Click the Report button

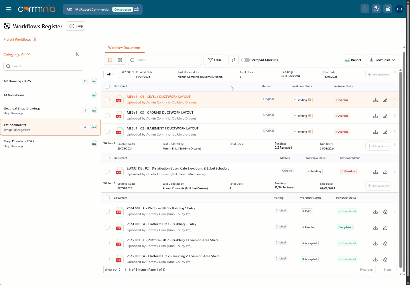point(353,60)
